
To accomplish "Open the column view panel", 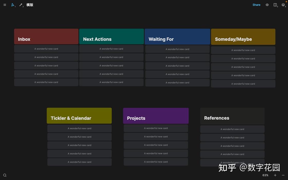I will pyautogui.click(x=275, y=5).
